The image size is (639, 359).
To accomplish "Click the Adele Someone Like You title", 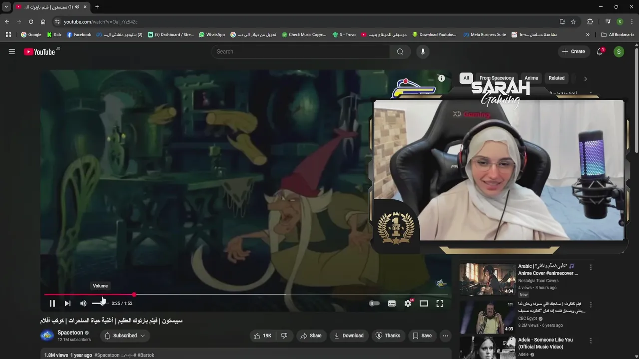I will [545, 343].
